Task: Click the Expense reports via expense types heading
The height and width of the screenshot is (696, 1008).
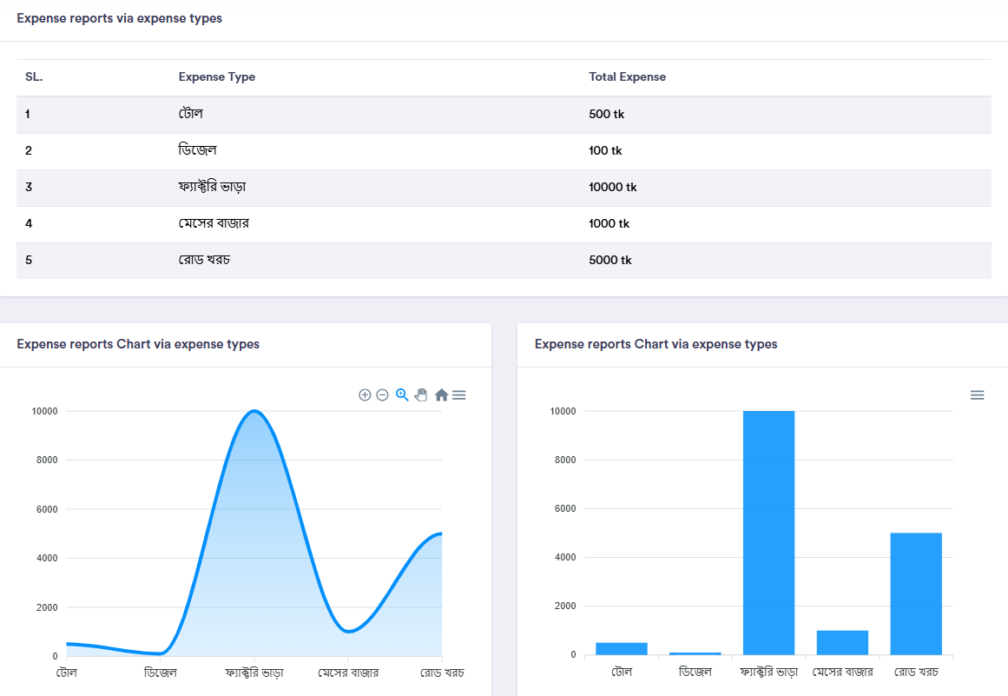Action: (120, 18)
